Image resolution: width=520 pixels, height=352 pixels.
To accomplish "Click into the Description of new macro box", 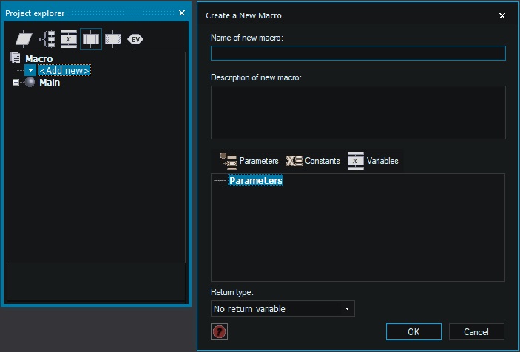I will (x=358, y=112).
